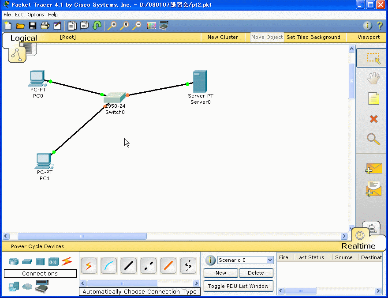The image size is (388, 298).
Task: Open the Options menu
Action: coord(36,15)
